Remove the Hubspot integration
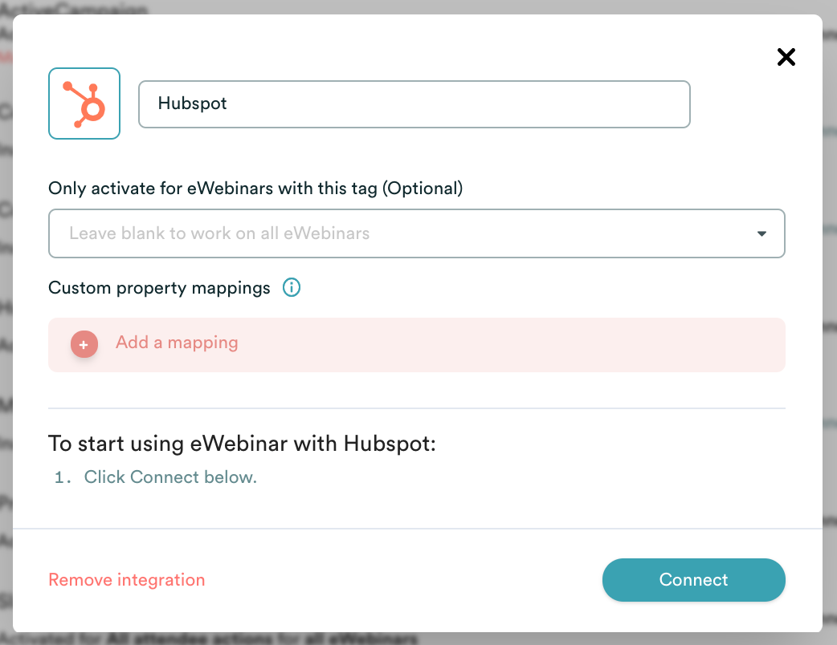 [x=126, y=579]
